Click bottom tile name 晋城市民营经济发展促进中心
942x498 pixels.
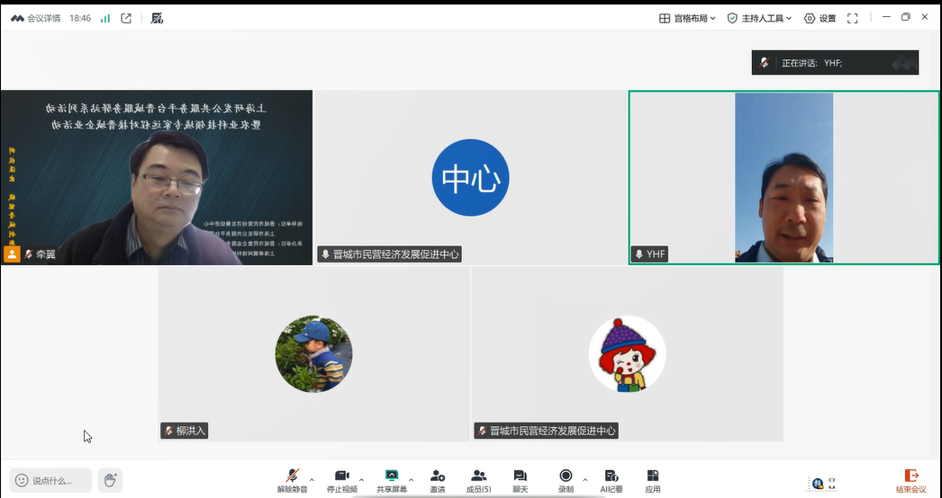click(x=553, y=431)
